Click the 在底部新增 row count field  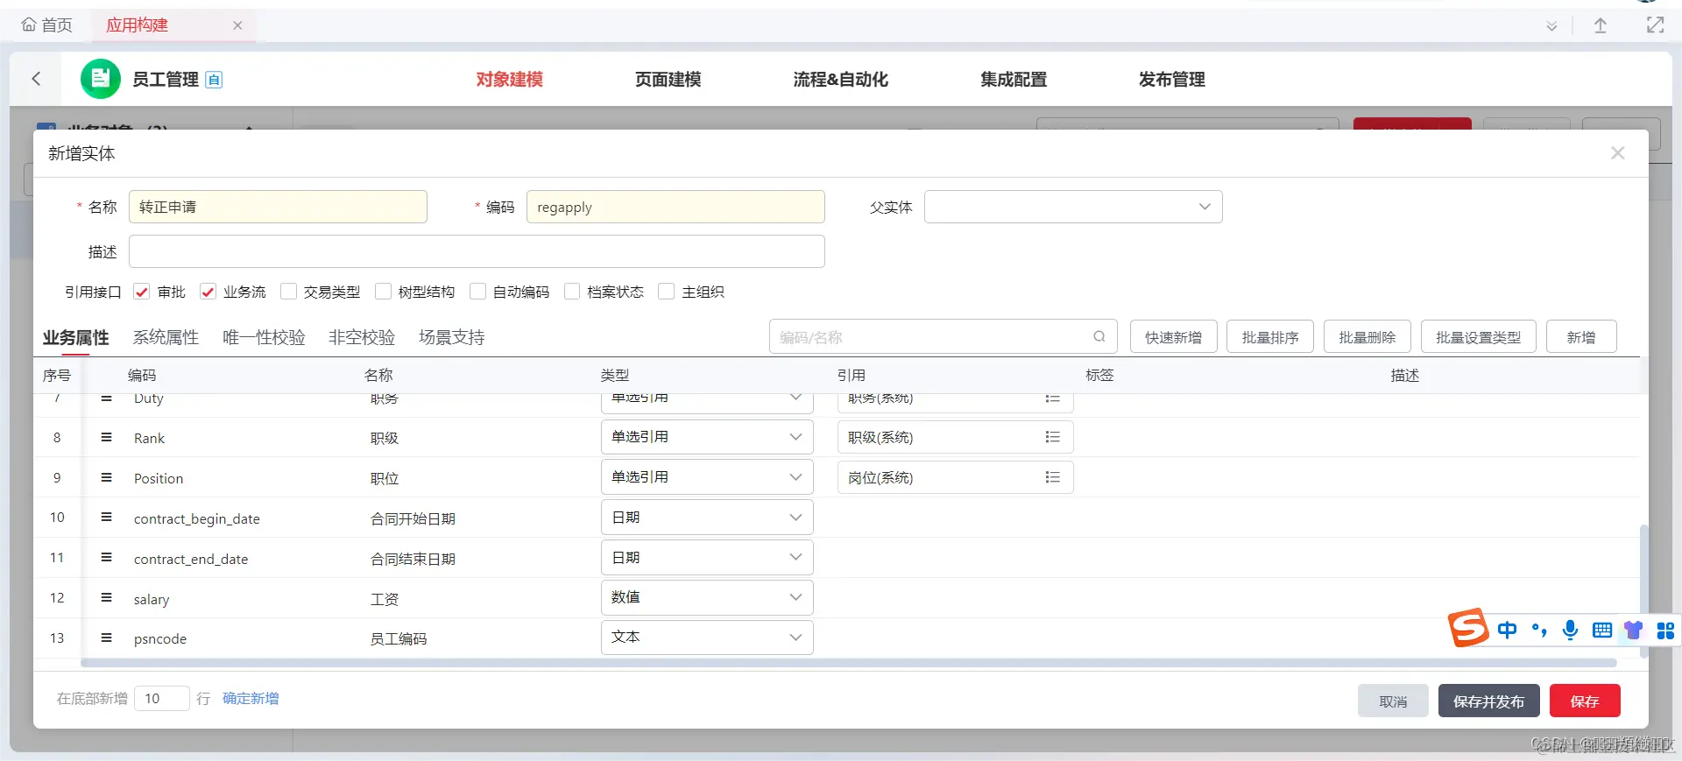162,698
